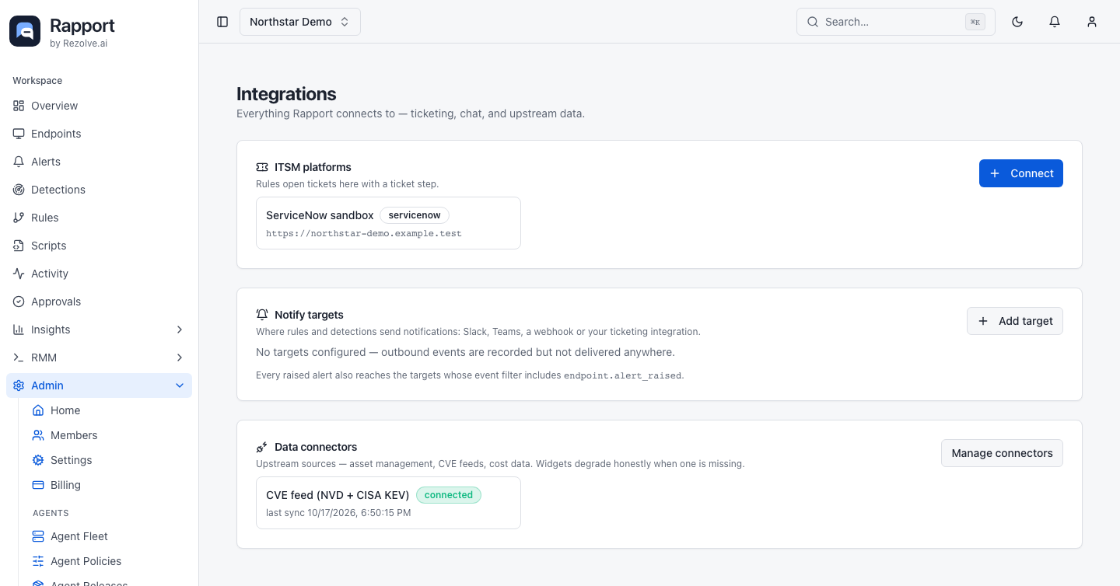Expand the Insights submenu chevron
The height and width of the screenshot is (586, 1120).
click(x=180, y=330)
